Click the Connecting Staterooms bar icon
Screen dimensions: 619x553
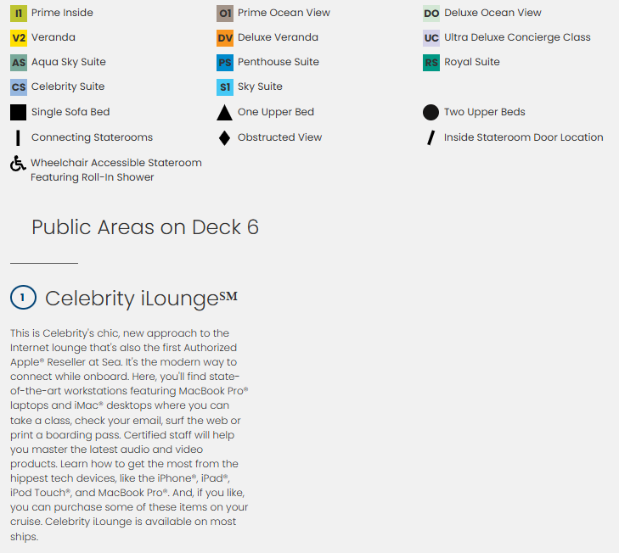pos(18,138)
